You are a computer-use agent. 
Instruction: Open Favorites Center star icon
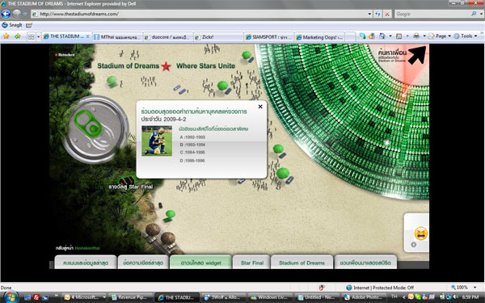coord(6,36)
